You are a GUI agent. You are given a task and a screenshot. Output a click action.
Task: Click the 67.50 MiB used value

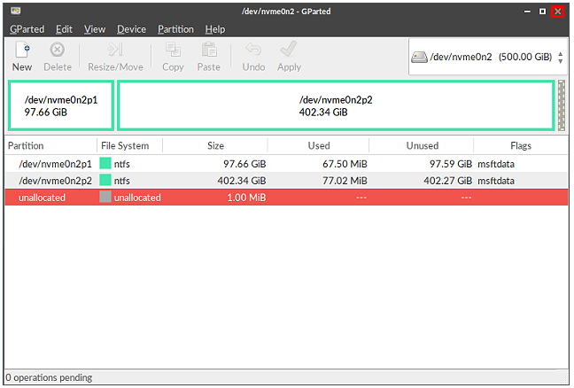click(x=345, y=164)
